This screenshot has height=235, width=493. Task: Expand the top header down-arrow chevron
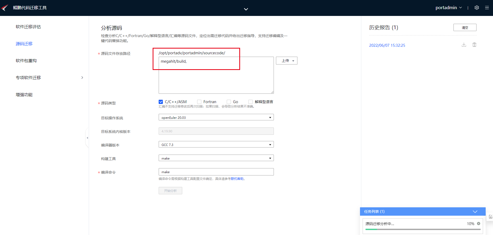tap(246, 9)
